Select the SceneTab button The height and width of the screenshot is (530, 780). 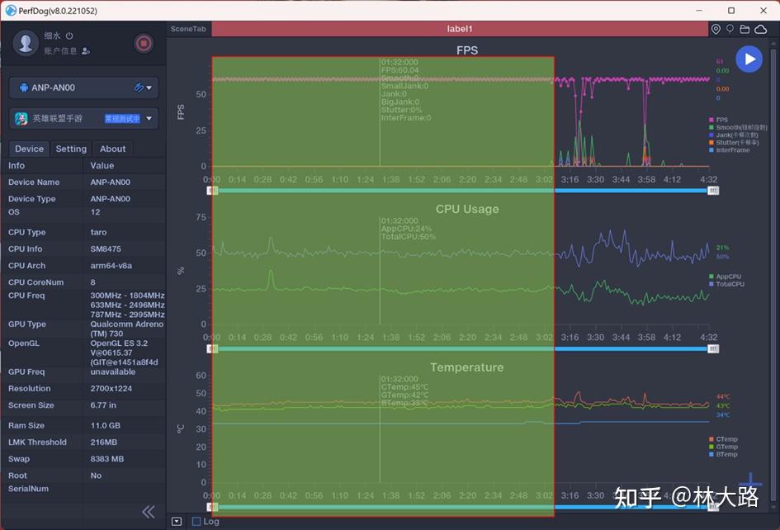coord(188,29)
